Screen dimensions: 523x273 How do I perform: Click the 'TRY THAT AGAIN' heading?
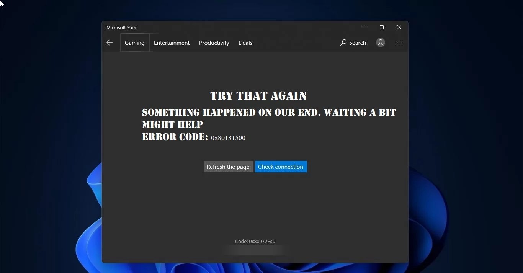point(258,95)
